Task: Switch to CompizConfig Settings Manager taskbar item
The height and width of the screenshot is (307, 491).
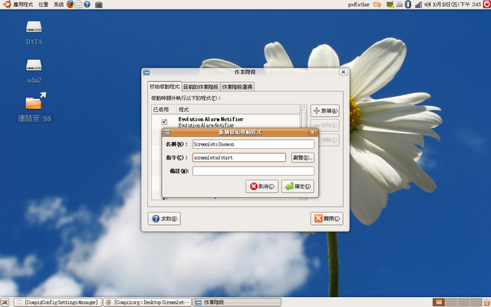Action: pos(58,302)
